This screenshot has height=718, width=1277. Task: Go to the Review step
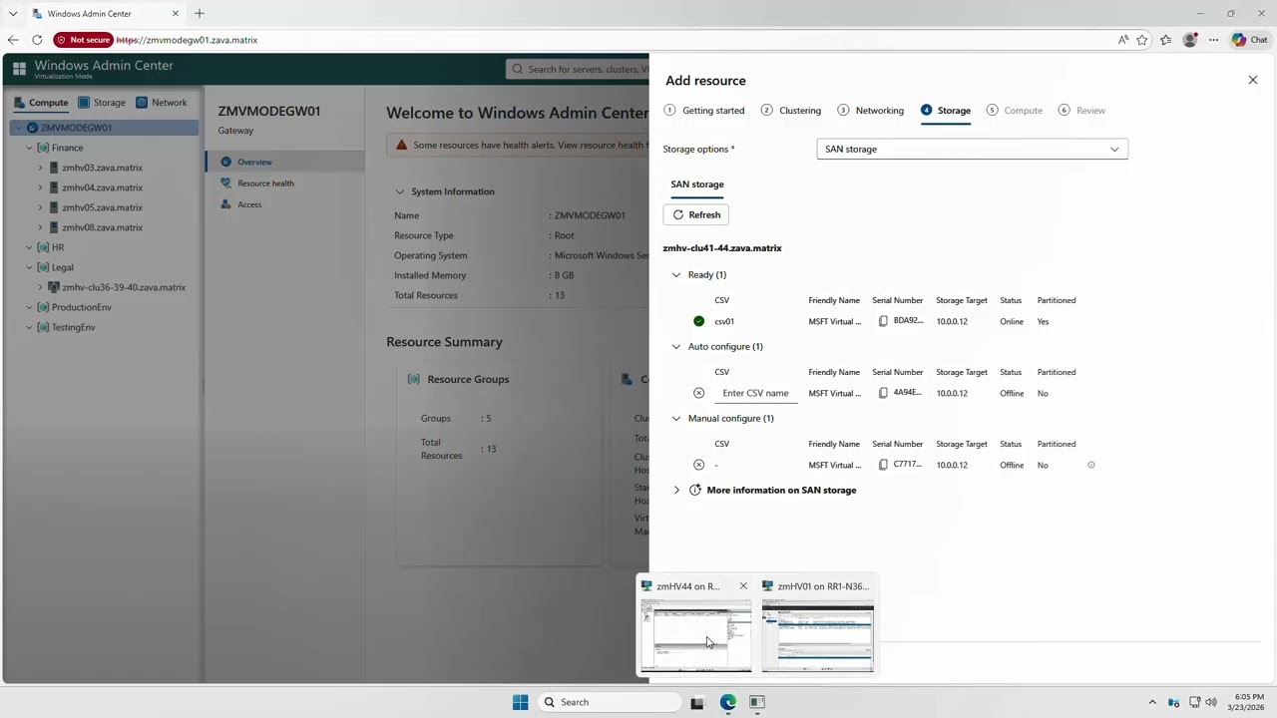[1082, 111]
